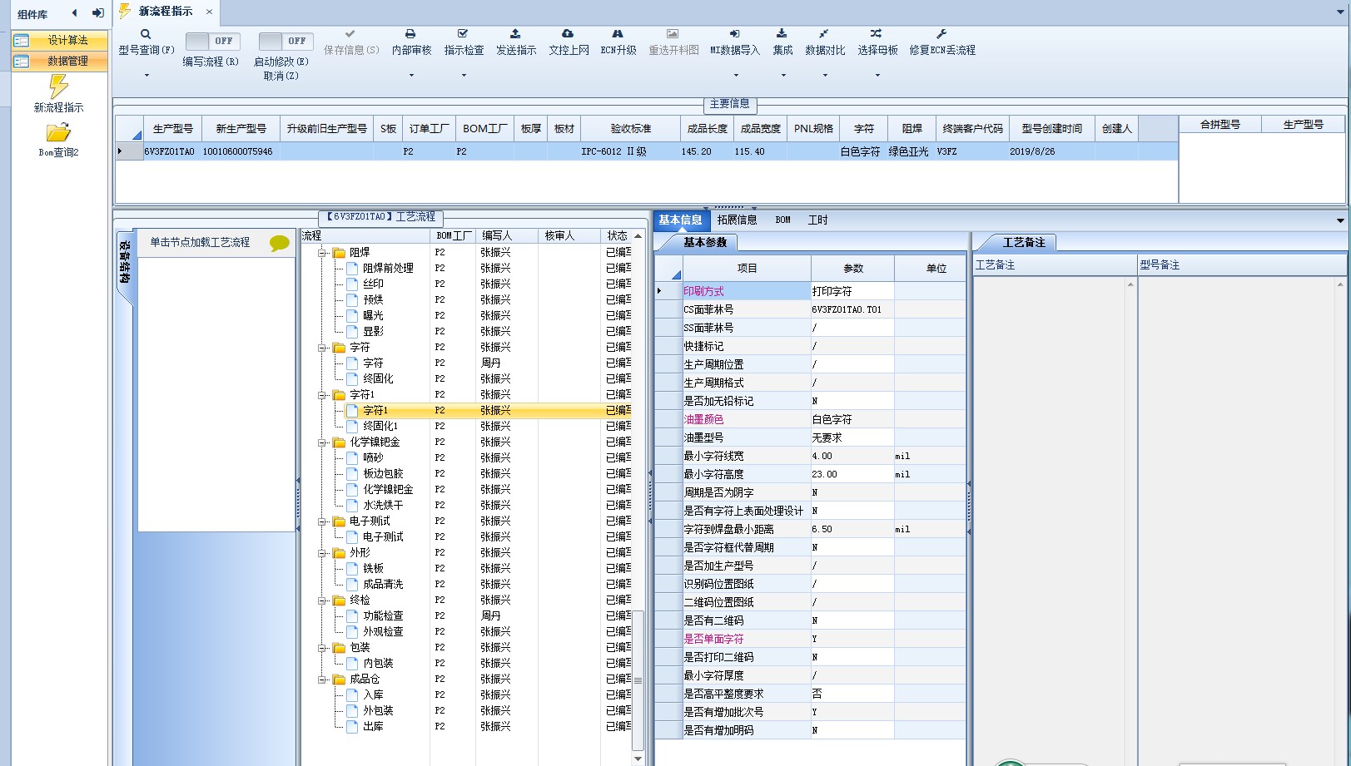Click the document icon of 入库 node
The image size is (1351, 766).
coord(352,695)
